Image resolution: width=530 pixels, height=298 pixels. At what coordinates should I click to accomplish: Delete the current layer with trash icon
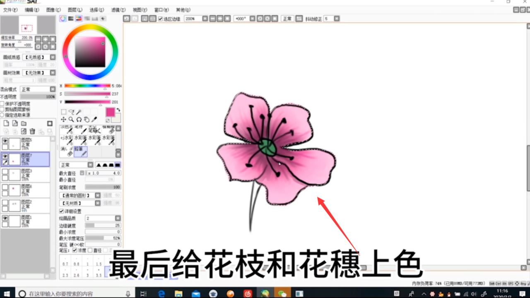click(32, 131)
